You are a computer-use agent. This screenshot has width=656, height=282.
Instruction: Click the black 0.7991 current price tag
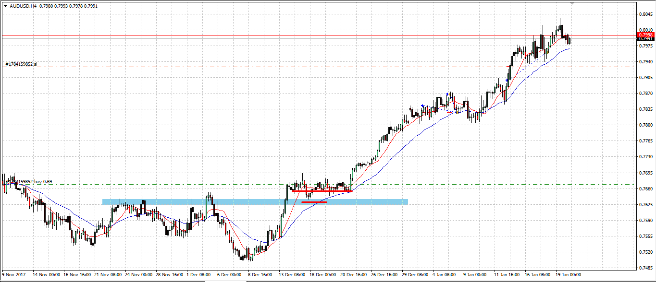[645, 39]
